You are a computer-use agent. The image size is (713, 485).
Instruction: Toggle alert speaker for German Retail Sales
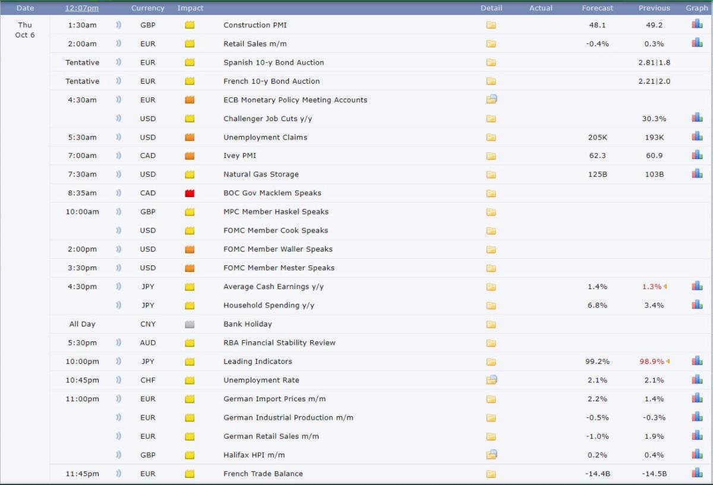click(118, 436)
